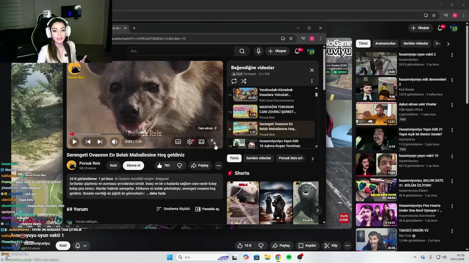Show more chips arrow below the playlist
The height and width of the screenshot is (263, 469).
point(313,159)
